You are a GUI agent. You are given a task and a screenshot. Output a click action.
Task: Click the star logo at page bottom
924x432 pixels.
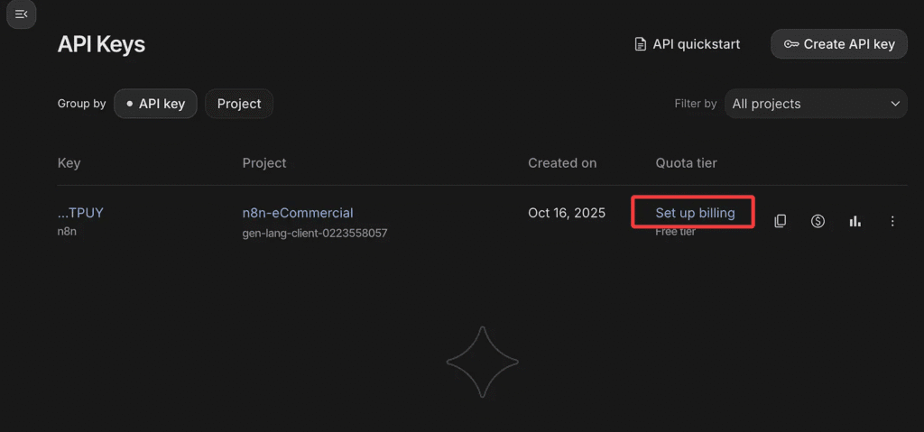point(483,362)
